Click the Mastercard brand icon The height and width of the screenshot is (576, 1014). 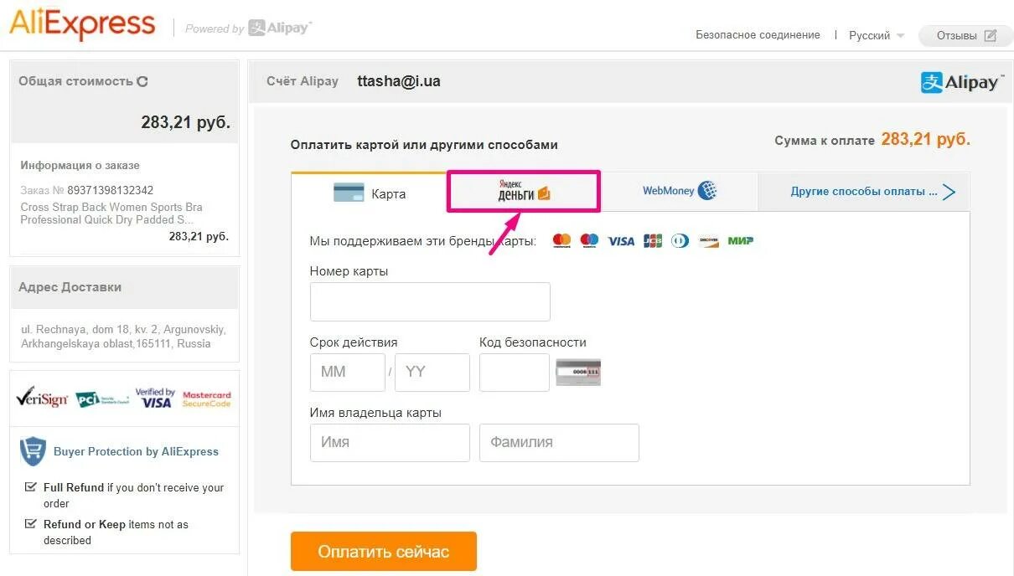pyautogui.click(x=561, y=241)
